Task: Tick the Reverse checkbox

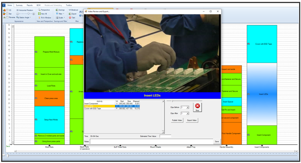Action: (x=7, y=17)
